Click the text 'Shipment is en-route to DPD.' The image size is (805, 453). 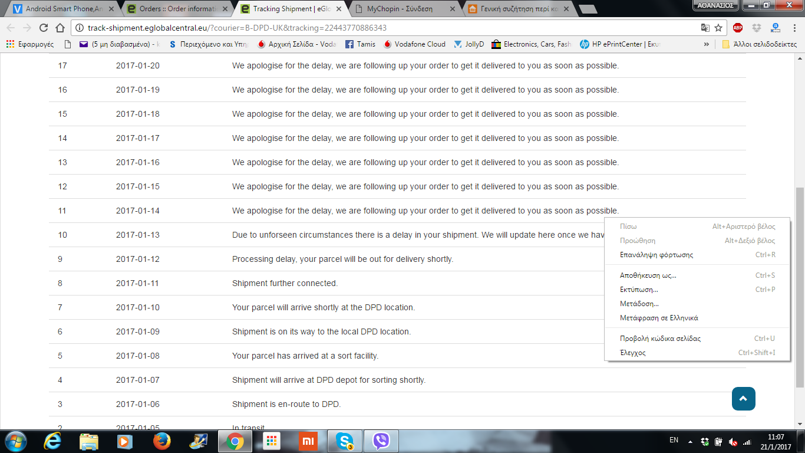tap(286, 404)
